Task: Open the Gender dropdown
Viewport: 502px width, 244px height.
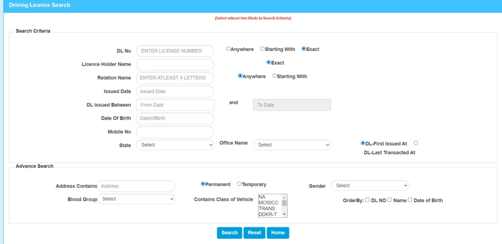Action: (370, 186)
